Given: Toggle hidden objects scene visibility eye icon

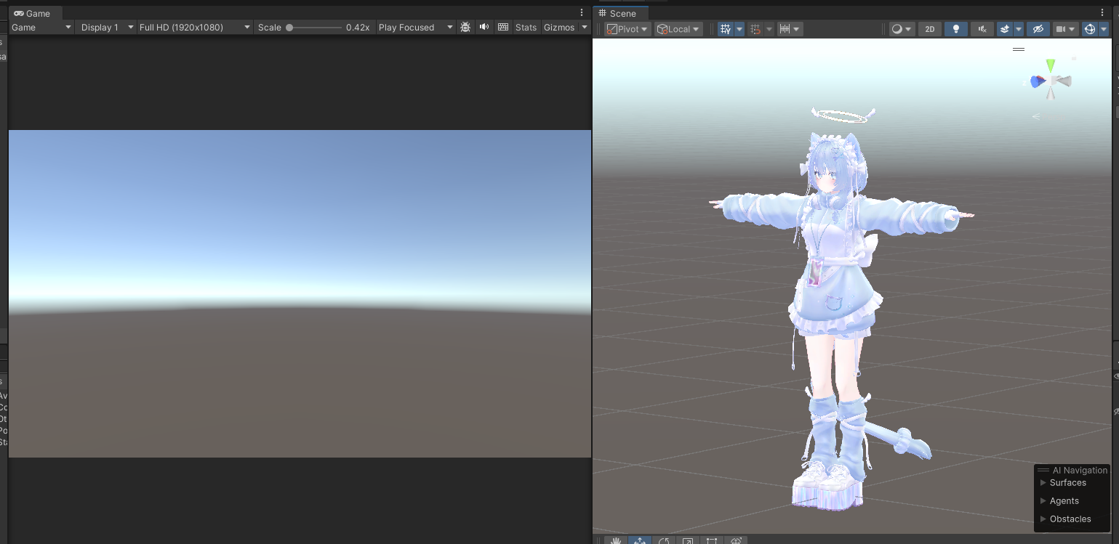Looking at the screenshot, I should [x=1038, y=29].
